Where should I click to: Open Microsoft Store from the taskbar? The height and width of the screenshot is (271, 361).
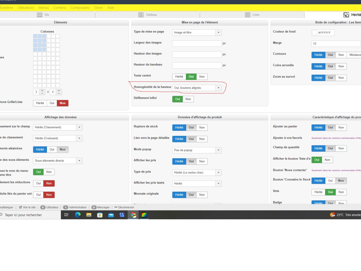click(x=100, y=215)
